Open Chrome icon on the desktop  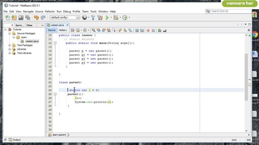255,35
